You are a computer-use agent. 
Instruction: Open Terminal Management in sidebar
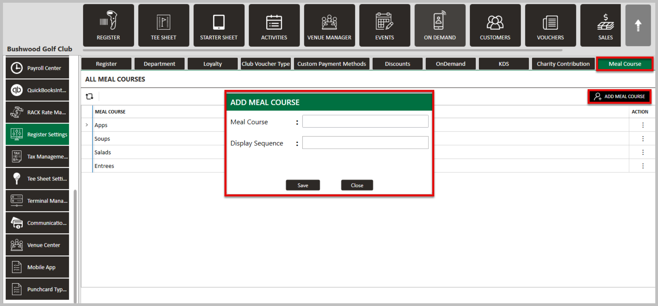click(x=37, y=201)
